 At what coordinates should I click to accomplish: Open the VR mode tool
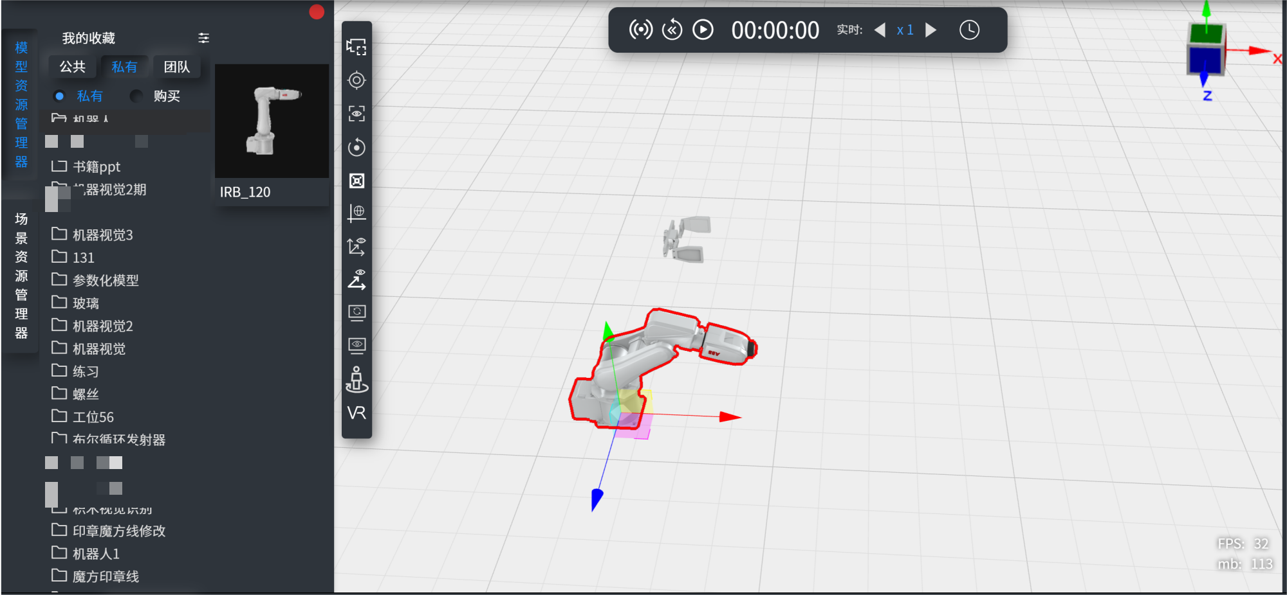click(356, 413)
